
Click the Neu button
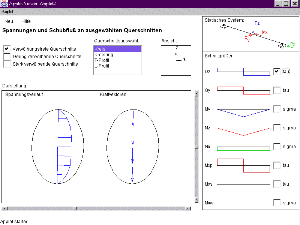pos(9,21)
